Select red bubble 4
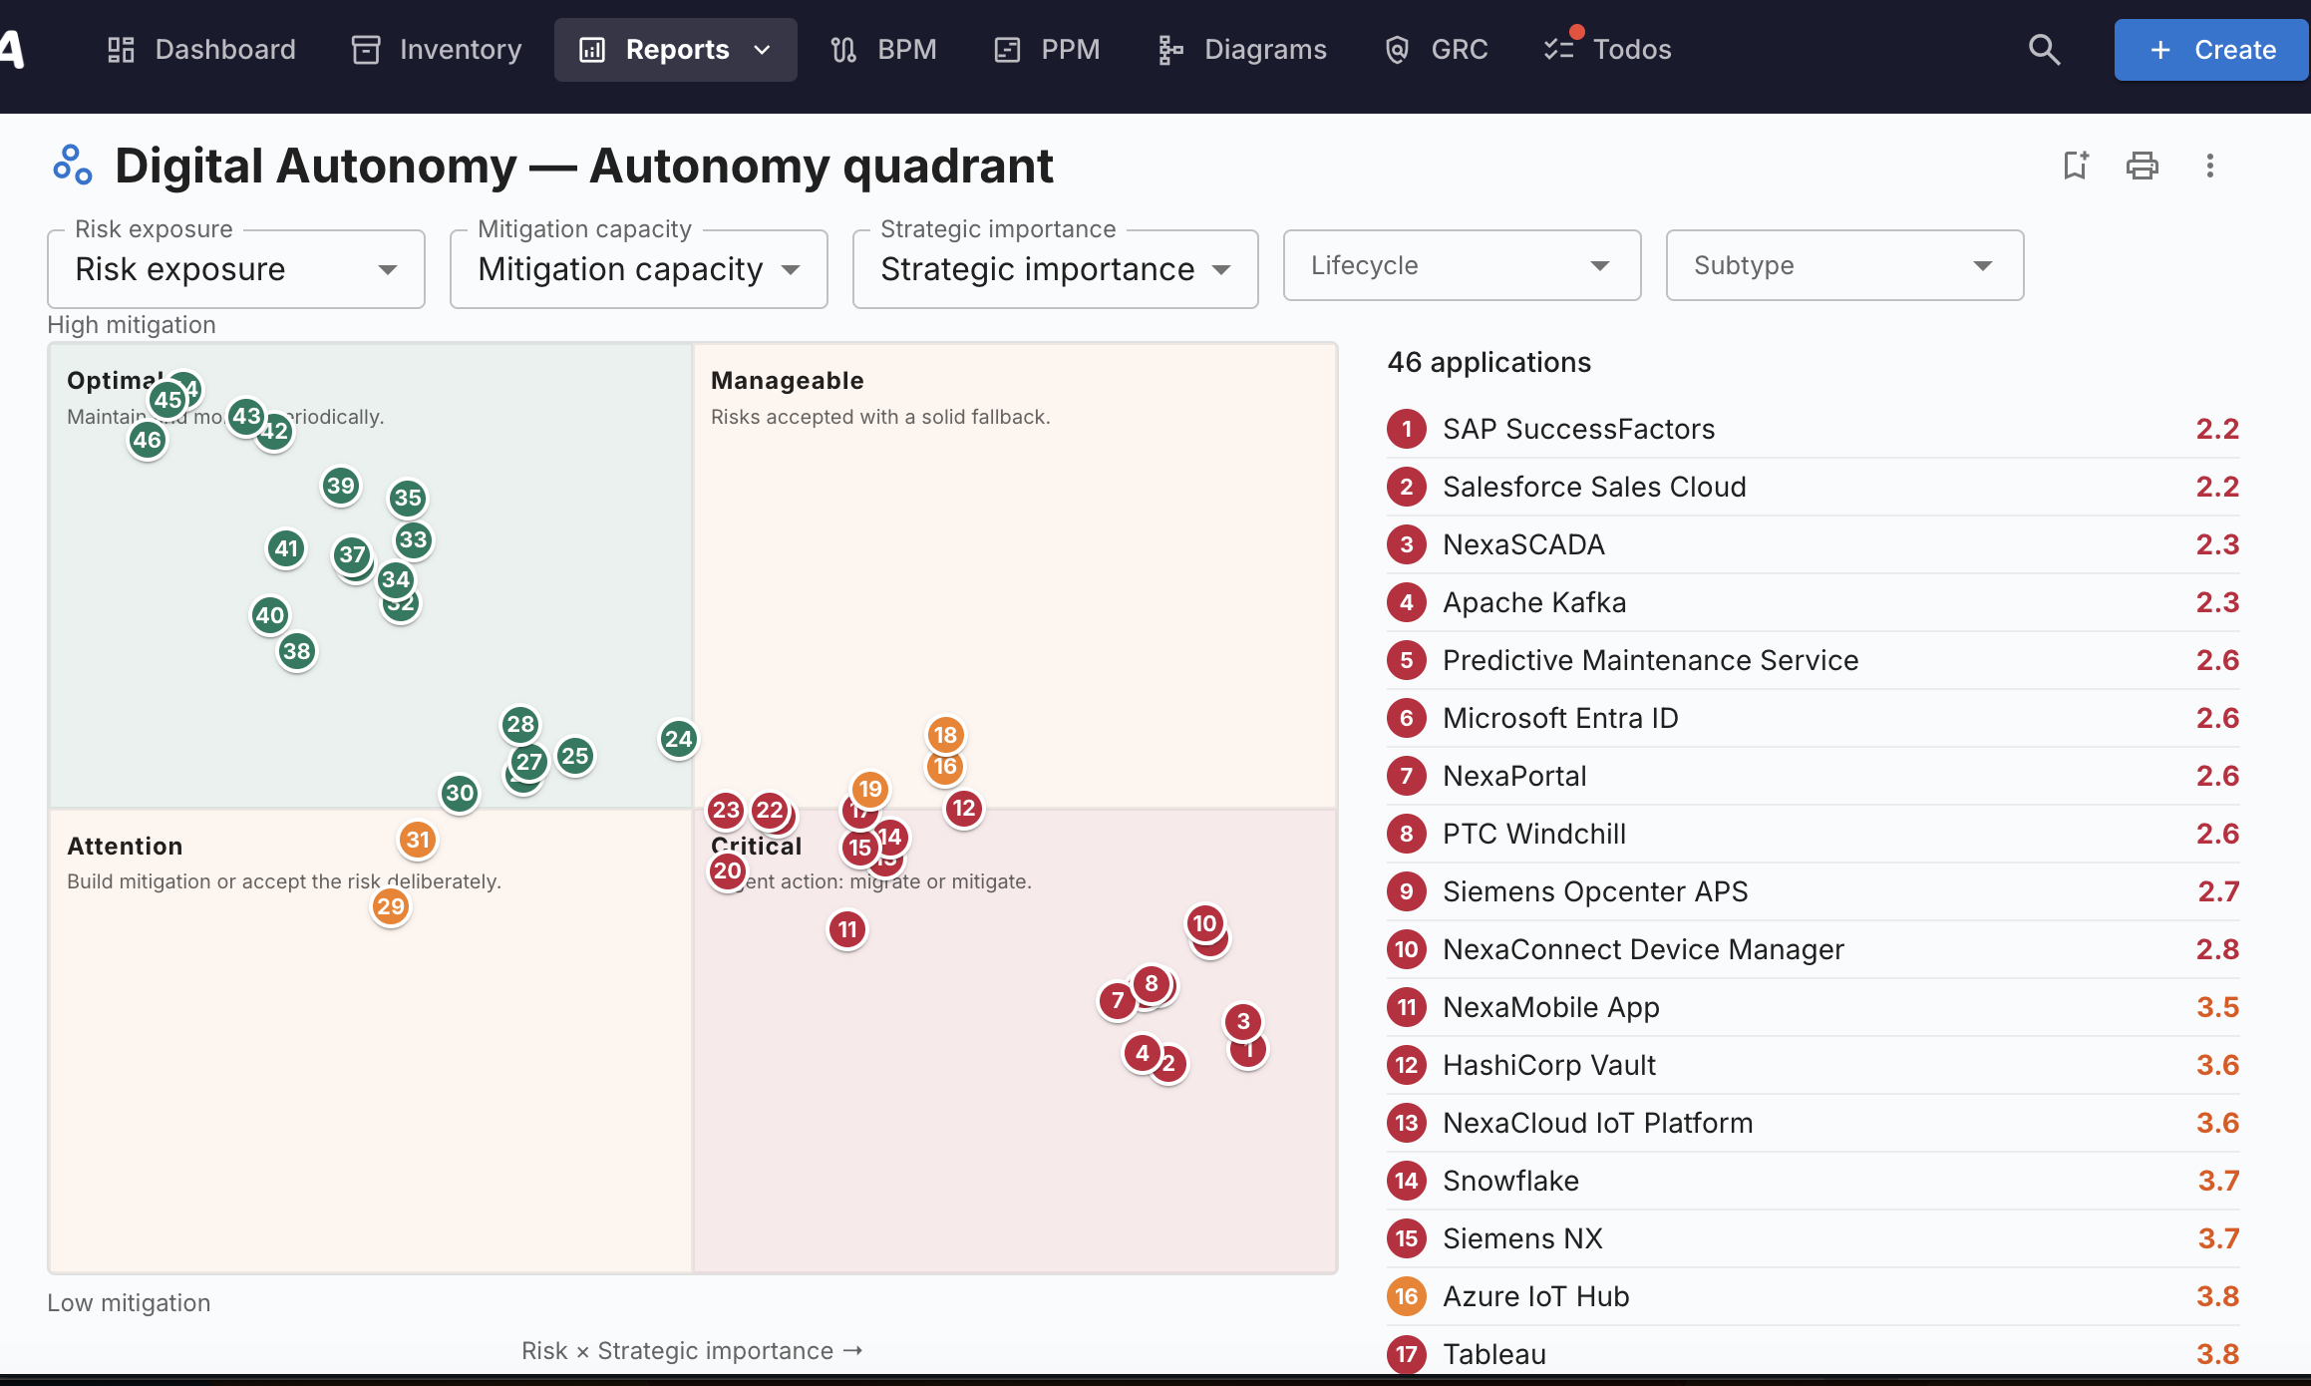 [x=1143, y=1053]
